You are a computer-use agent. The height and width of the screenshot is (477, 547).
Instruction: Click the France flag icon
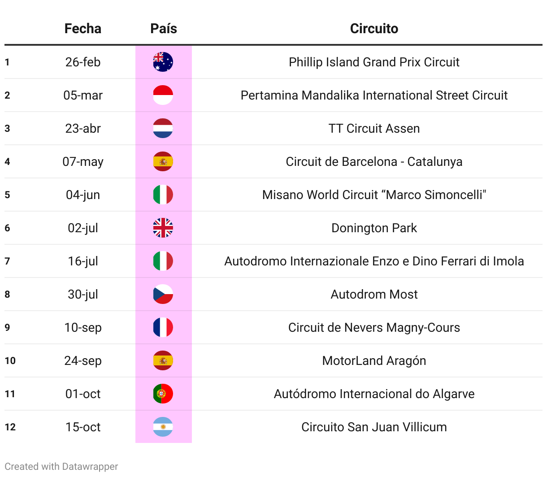tap(163, 327)
